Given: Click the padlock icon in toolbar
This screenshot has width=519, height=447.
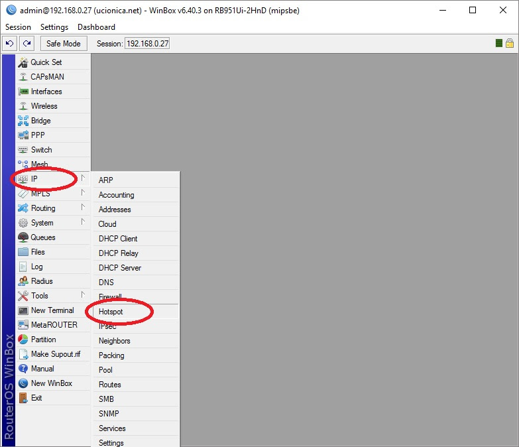Looking at the screenshot, I should (510, 43).
